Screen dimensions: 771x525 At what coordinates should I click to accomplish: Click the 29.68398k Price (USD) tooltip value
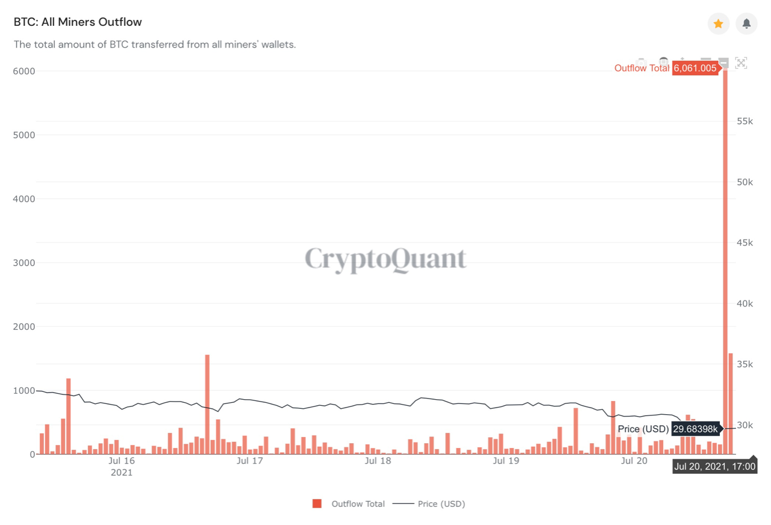[695, 429]
